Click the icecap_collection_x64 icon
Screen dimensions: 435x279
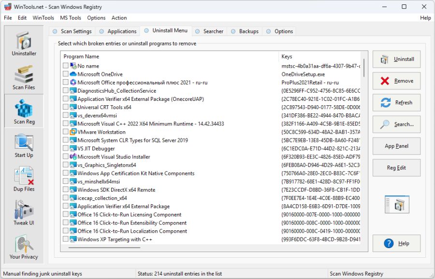click(73, 198)
